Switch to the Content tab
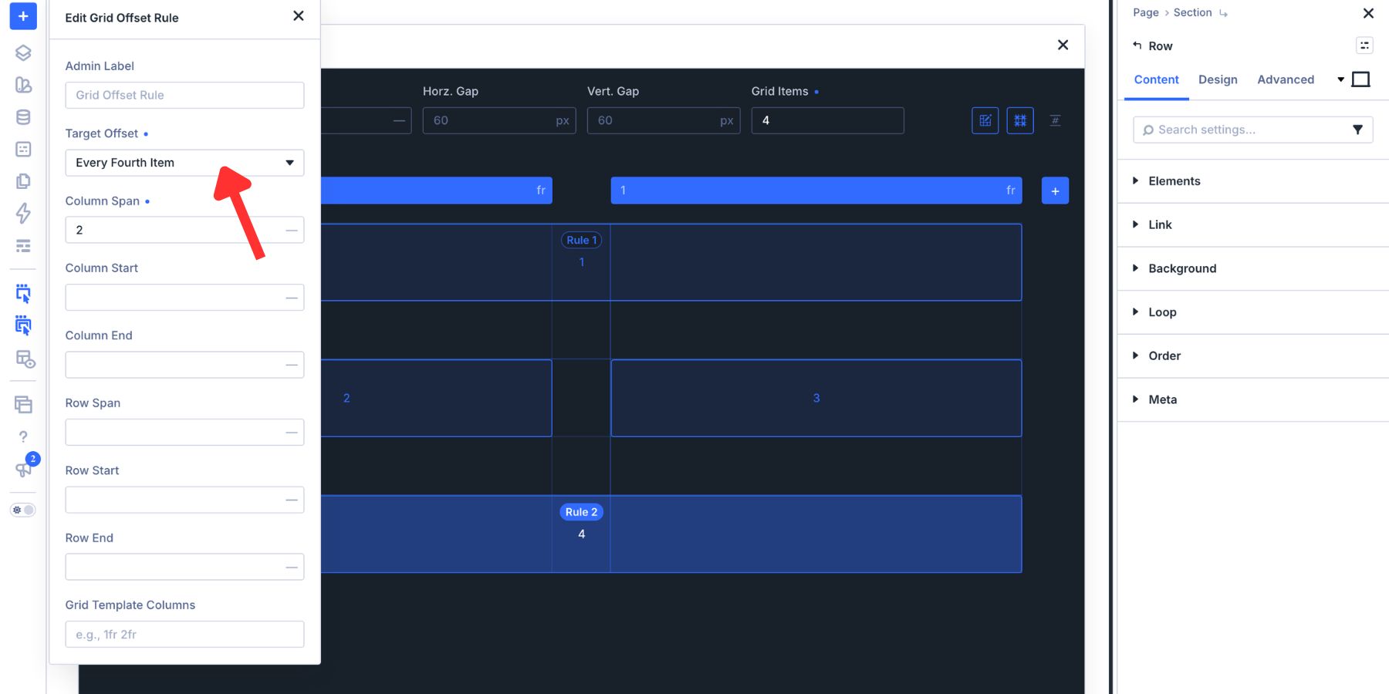 [x=1156, y=79]
